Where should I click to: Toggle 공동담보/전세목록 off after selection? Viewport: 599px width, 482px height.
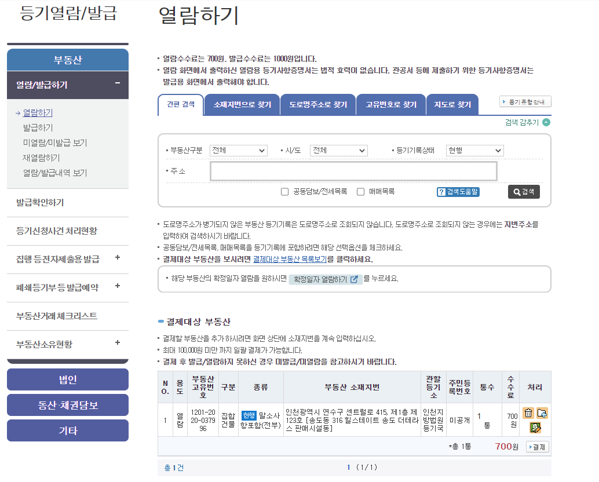coord(284,192)
